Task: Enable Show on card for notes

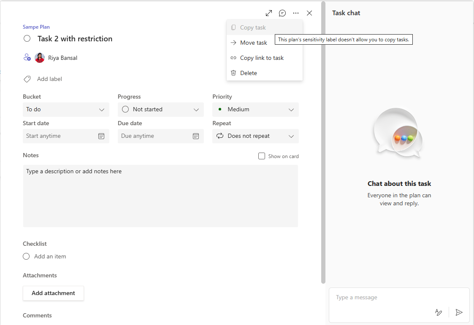Action: point(261,156)
